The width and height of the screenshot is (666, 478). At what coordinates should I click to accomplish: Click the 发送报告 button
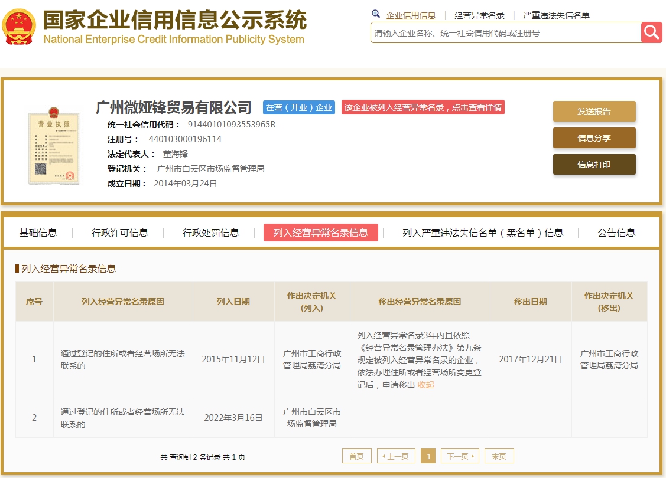594,112
